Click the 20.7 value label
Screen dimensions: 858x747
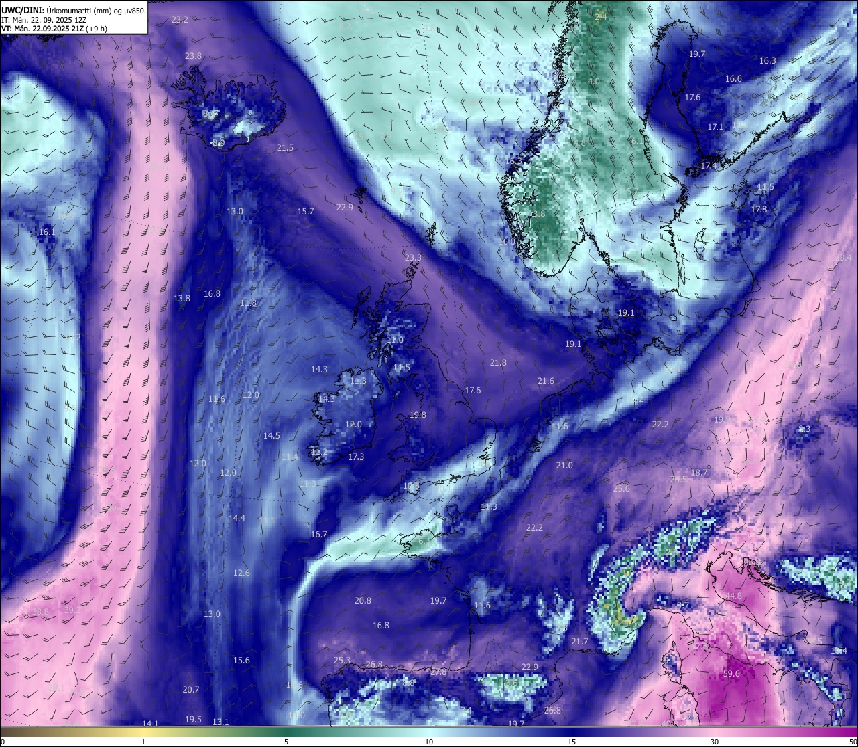point(191,690)
